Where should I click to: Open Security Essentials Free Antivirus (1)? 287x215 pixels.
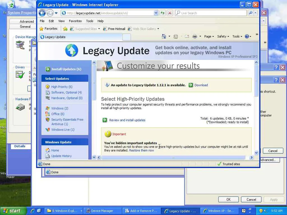tap(67, 122)
